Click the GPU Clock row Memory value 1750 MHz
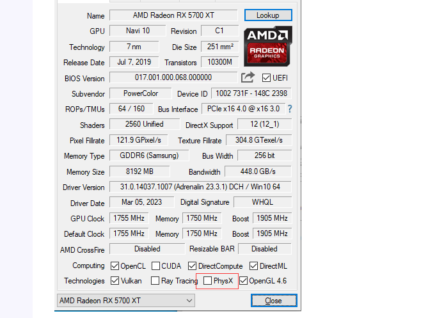This screenshot has height=318, width=444. pos(202,218)
